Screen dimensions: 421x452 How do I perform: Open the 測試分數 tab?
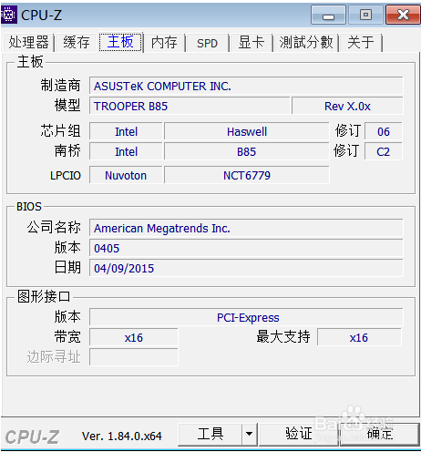306,42
